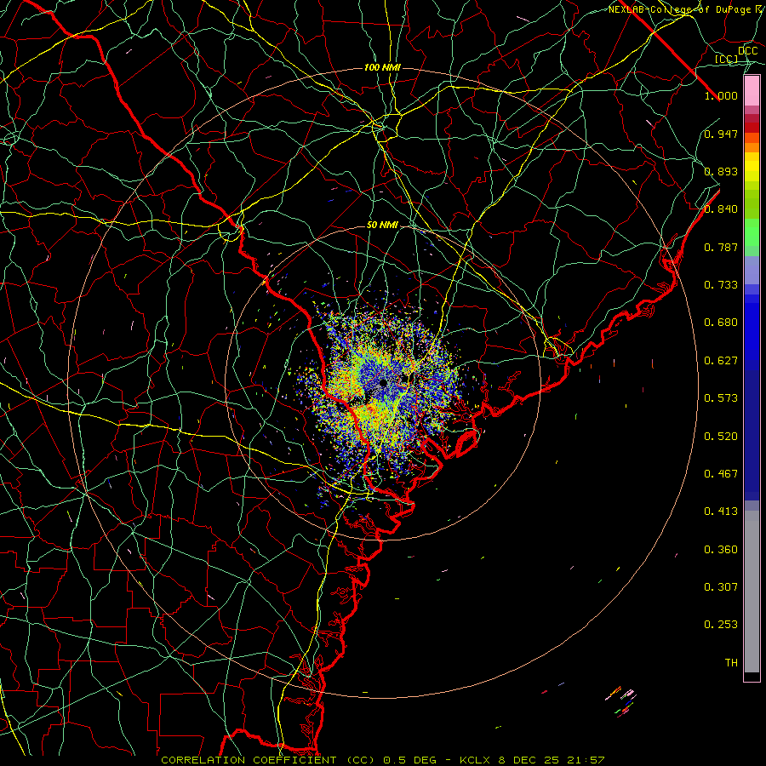Select the [CC] label above the color bar
The height and width of the screenshot is (766, 766).
pyautogui.click(x=727, y=59)
